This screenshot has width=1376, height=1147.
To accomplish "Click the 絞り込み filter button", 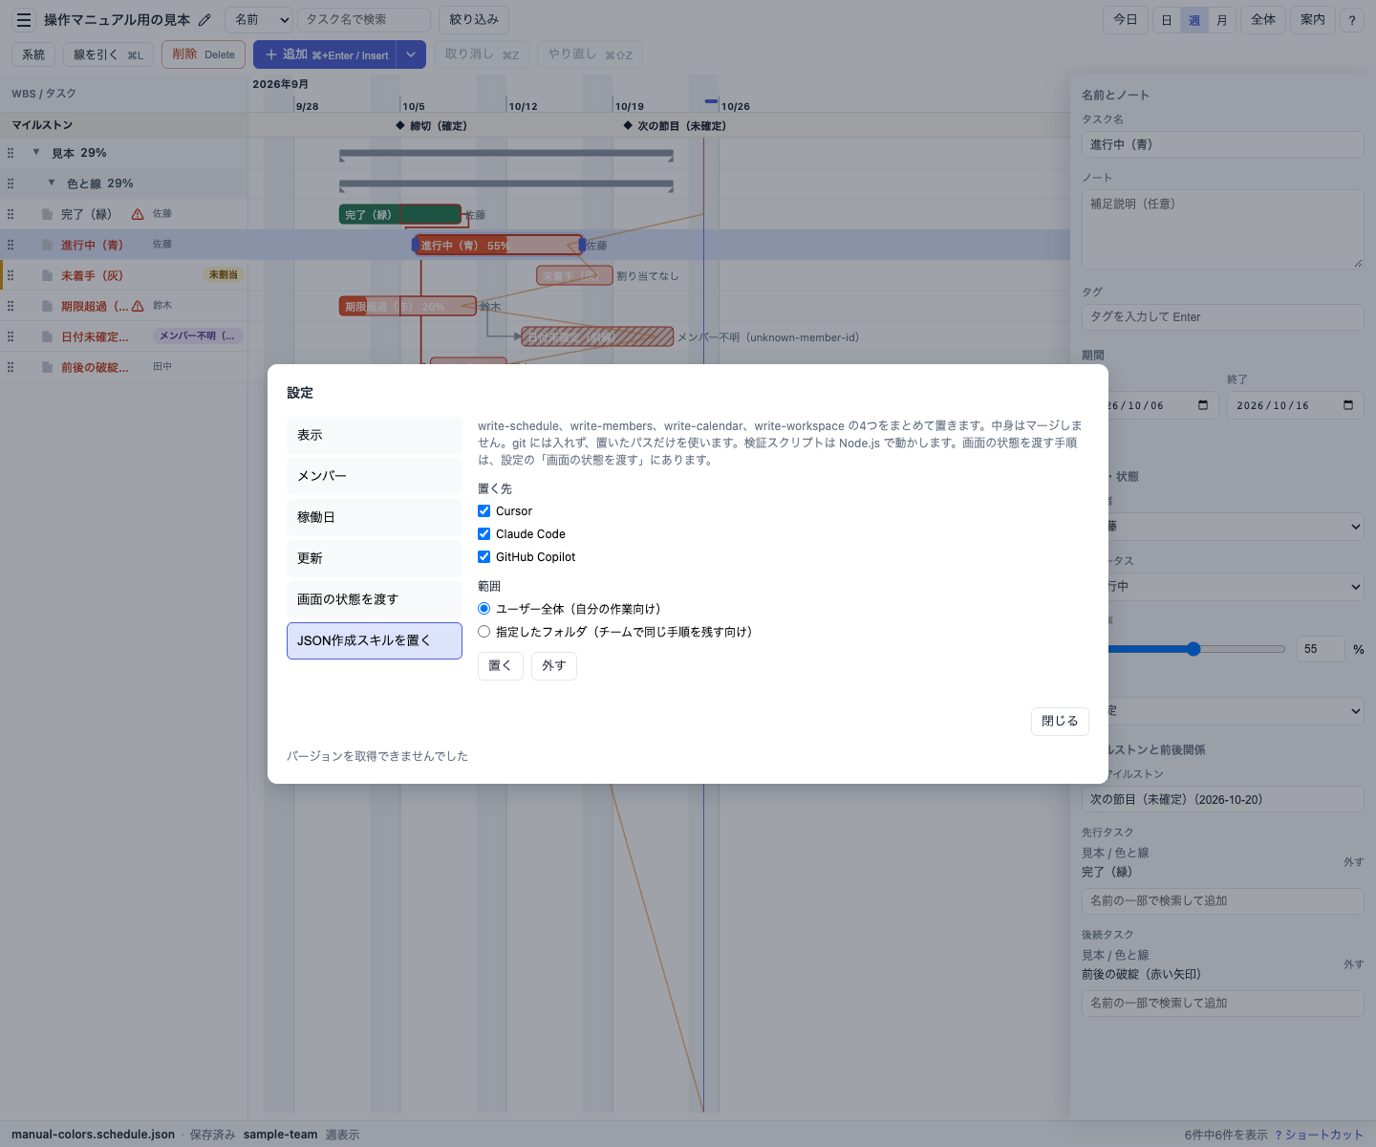I will coord(474,20).
